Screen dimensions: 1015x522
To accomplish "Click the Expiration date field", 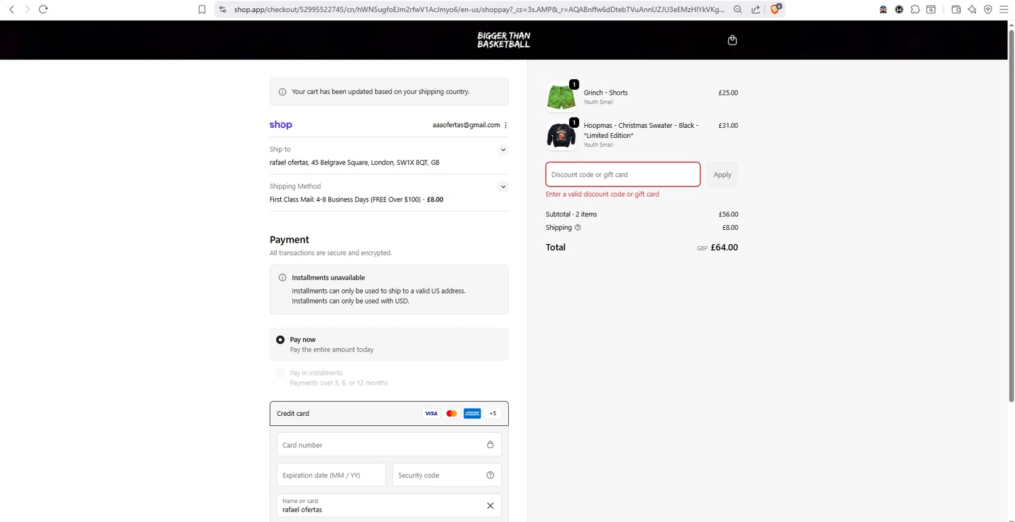I will tap(332, 475).
